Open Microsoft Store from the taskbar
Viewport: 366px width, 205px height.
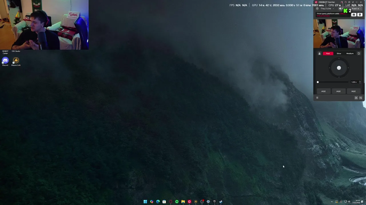164,202
